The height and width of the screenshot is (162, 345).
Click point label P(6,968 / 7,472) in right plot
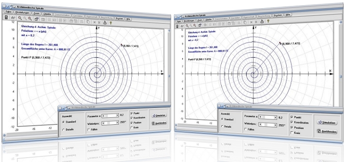(x=290, y=44)
